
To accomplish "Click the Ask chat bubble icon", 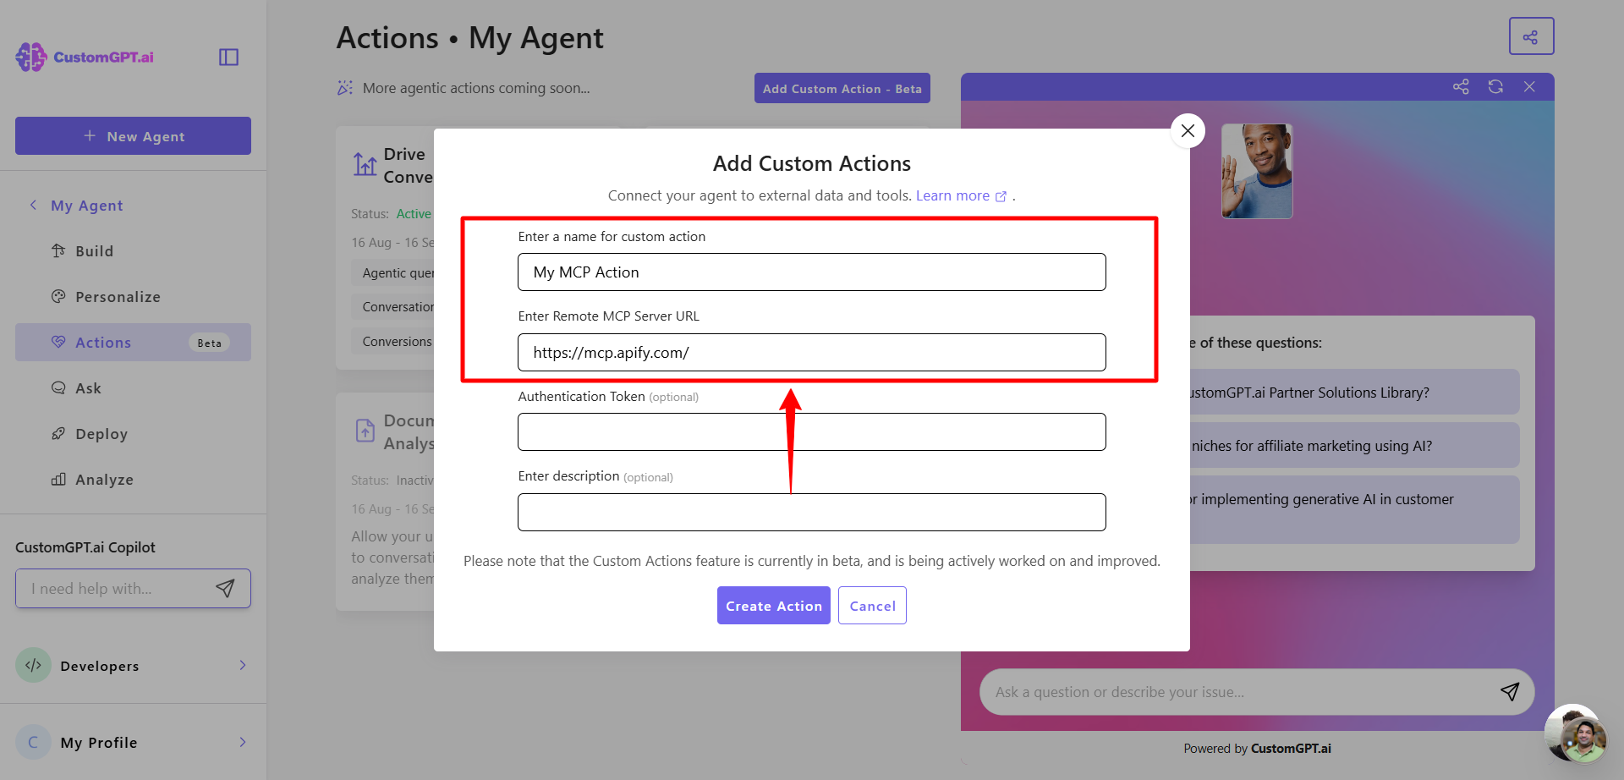I will coord(58,387).
